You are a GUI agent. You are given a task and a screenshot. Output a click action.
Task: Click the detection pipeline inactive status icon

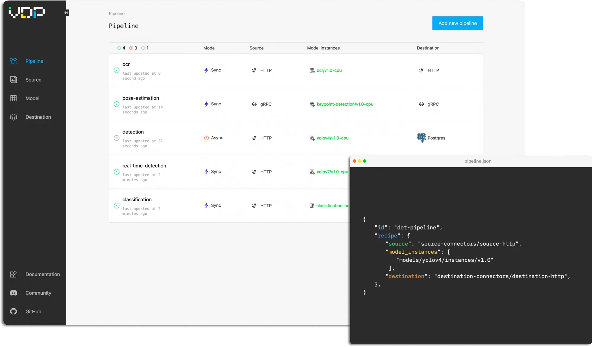pos(117,138)
